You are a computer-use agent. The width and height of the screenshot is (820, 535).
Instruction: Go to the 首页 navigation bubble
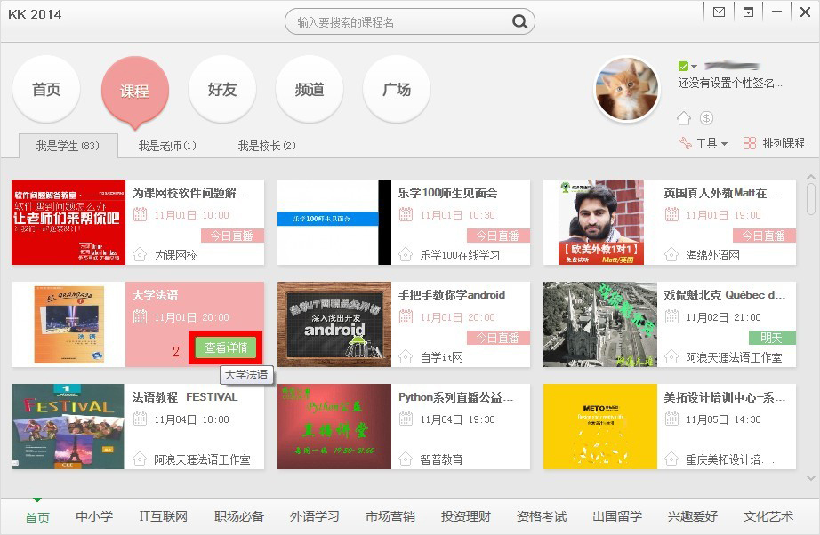(46, 90)
